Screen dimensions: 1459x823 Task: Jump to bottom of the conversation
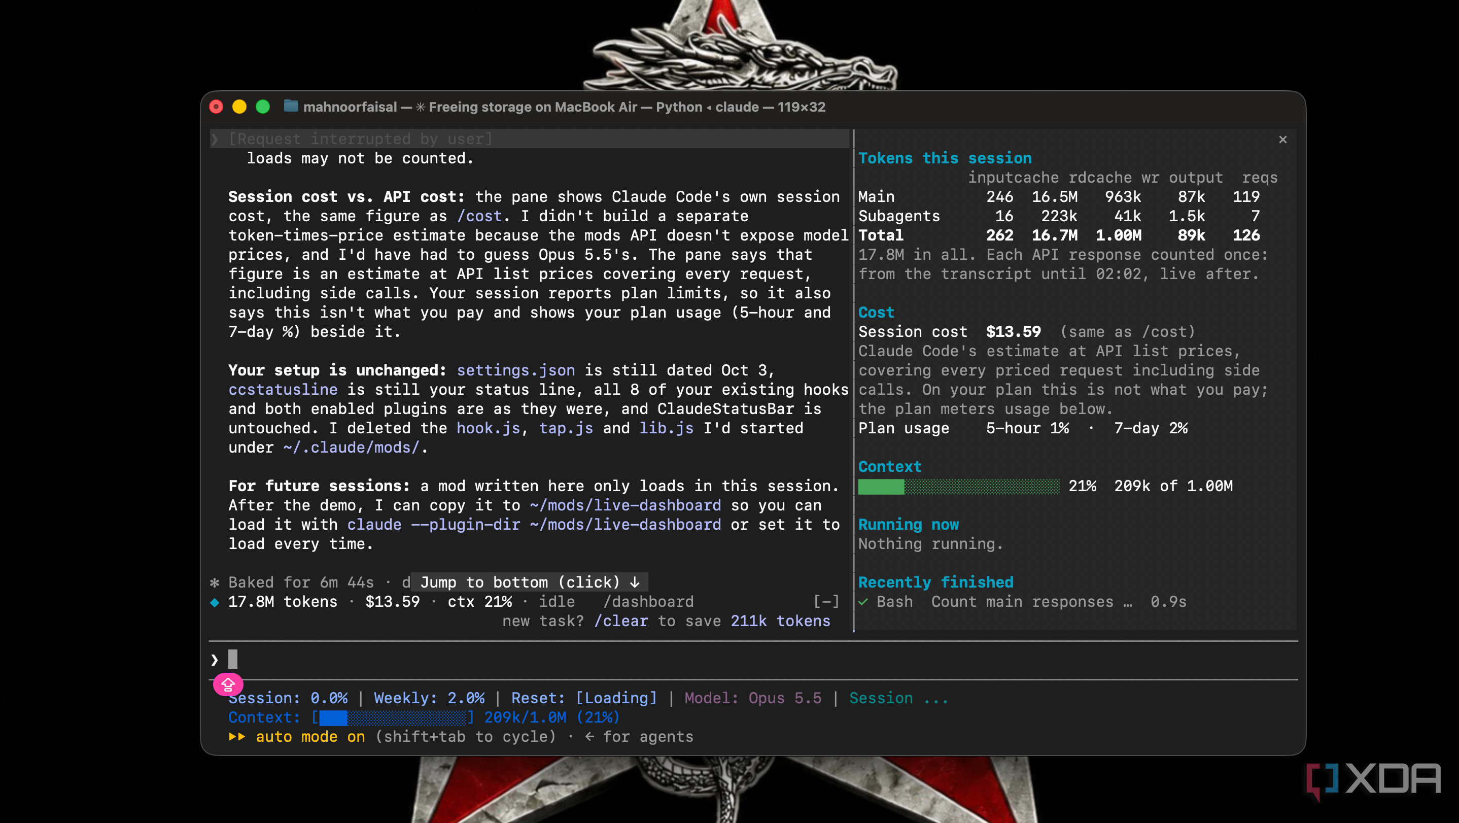click(x=530, y=582)
